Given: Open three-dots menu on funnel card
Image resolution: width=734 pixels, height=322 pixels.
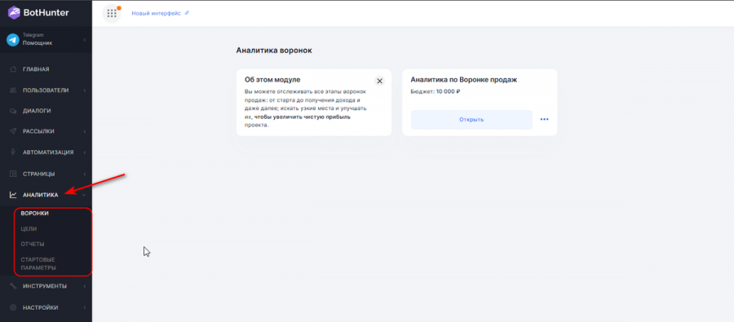Looking at the screenshot, I should click(544, 119).
